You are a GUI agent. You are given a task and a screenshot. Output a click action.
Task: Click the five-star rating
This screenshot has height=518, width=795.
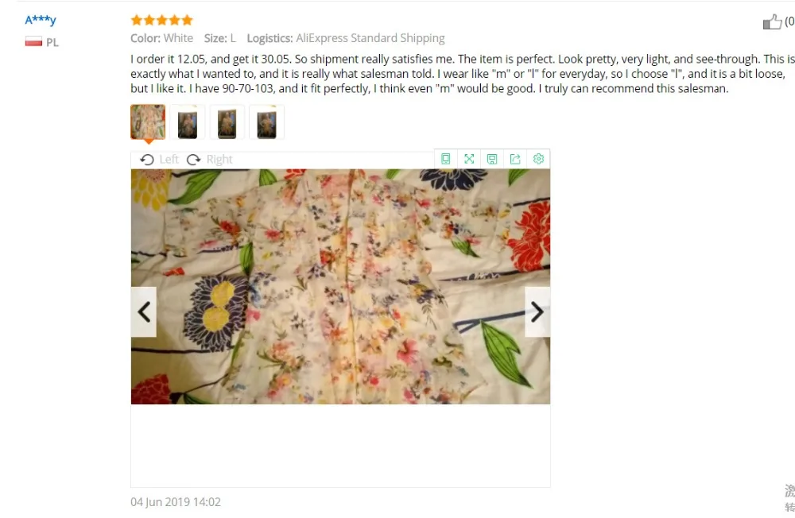[161, 21]
